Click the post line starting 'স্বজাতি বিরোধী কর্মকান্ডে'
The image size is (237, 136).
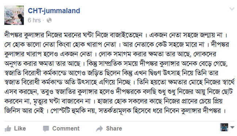(x=112, y=73)
